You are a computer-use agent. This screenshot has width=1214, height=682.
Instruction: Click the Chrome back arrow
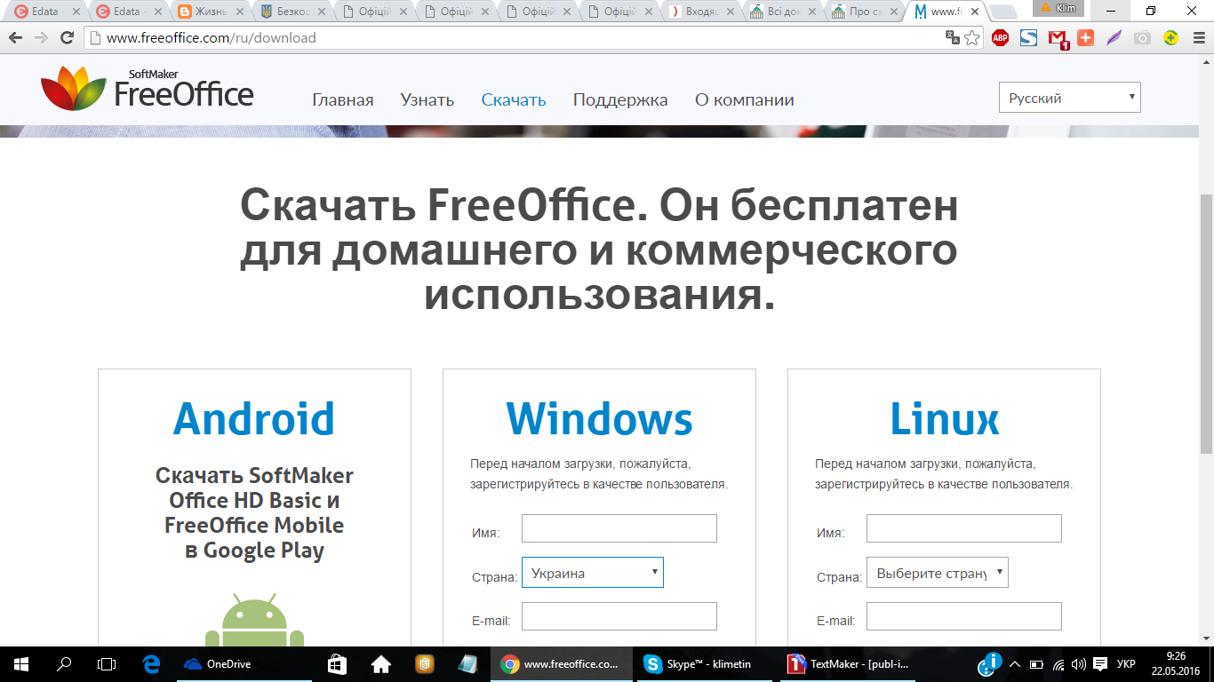click(15, 38)
